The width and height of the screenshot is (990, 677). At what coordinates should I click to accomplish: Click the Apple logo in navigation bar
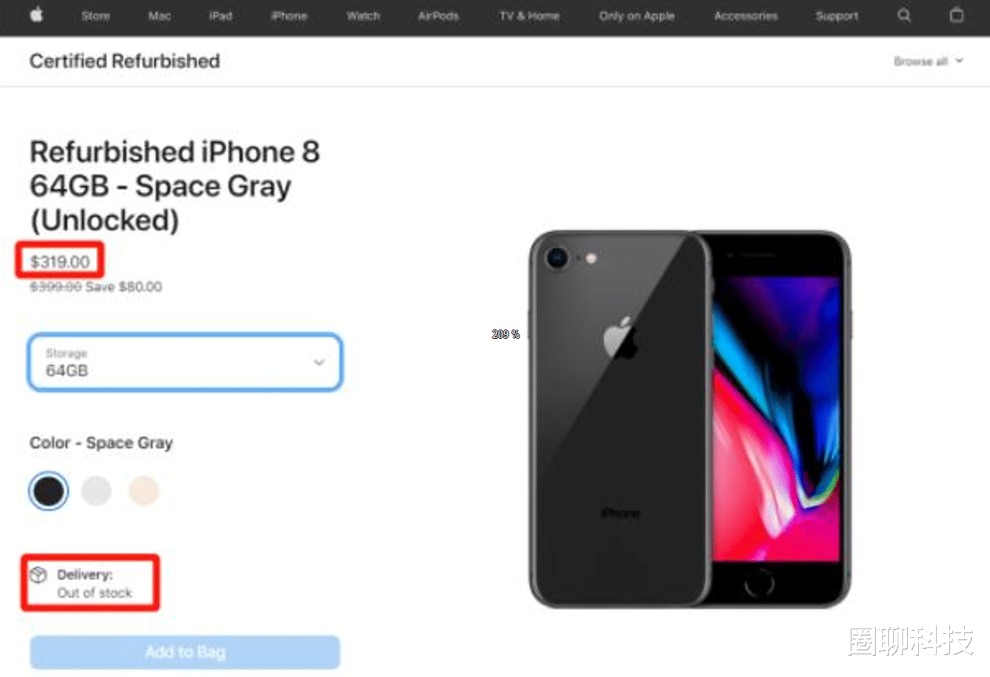pyautogui.click(x=37, y=15)
